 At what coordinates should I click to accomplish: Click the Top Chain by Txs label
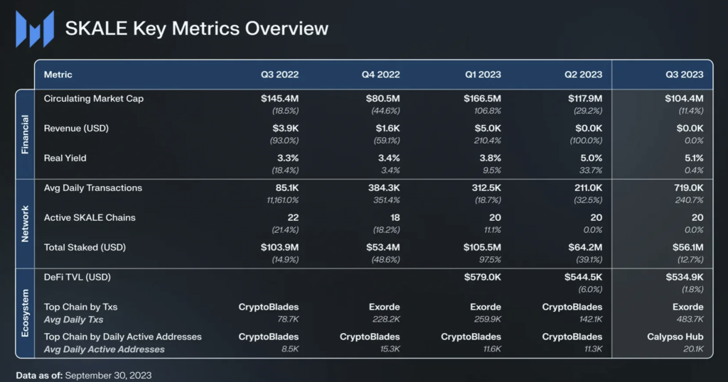(81, 307)
